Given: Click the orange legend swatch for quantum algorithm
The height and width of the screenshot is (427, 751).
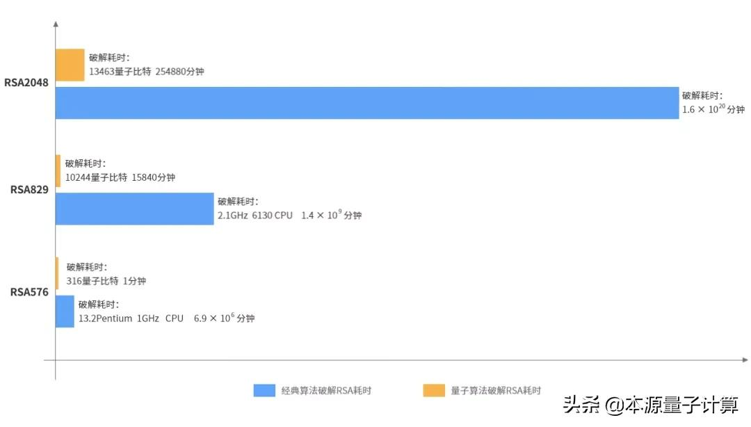Looking at the screenshot, I should (434, 391).
